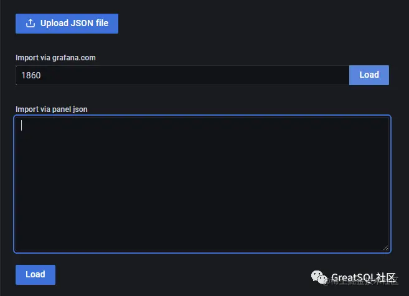The height and width of the screenshot is (296, 409).
Task: Click the Upload JSON file button
Action: [67, 24]
